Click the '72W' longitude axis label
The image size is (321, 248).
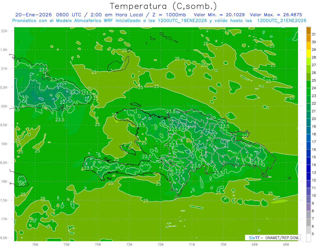(x=160, y=245)
